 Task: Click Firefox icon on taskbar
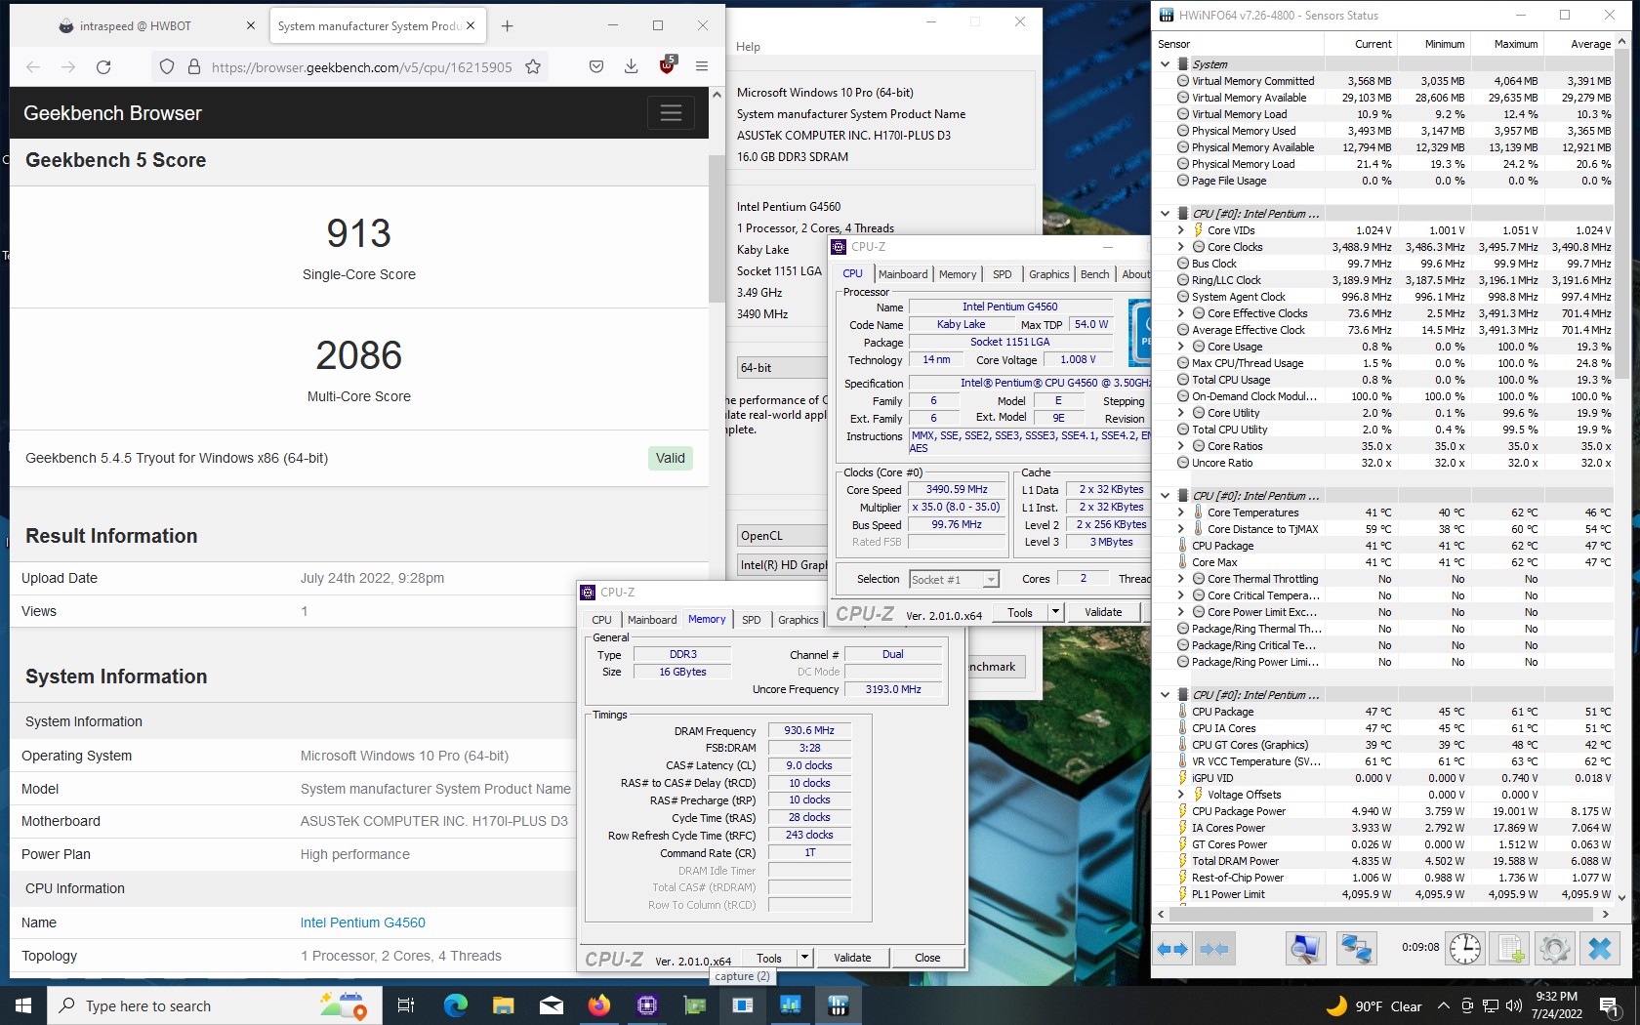pos(598,1005)
